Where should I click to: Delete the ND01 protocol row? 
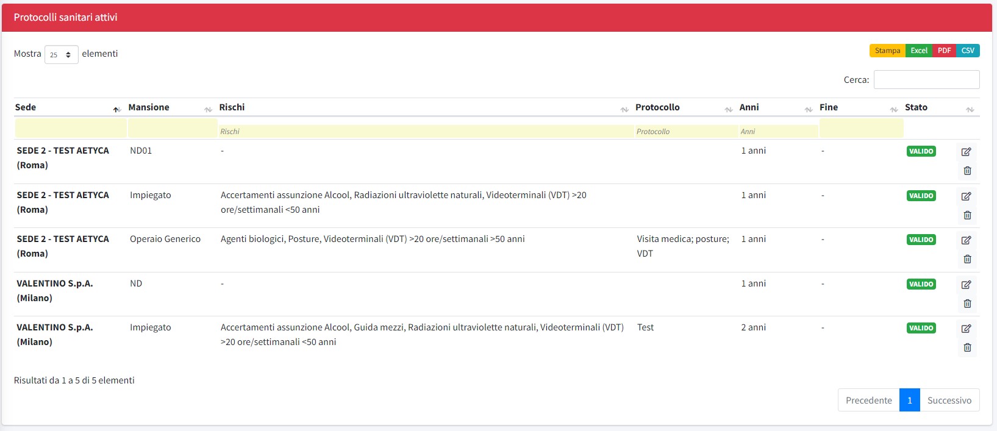coord(967,171)
